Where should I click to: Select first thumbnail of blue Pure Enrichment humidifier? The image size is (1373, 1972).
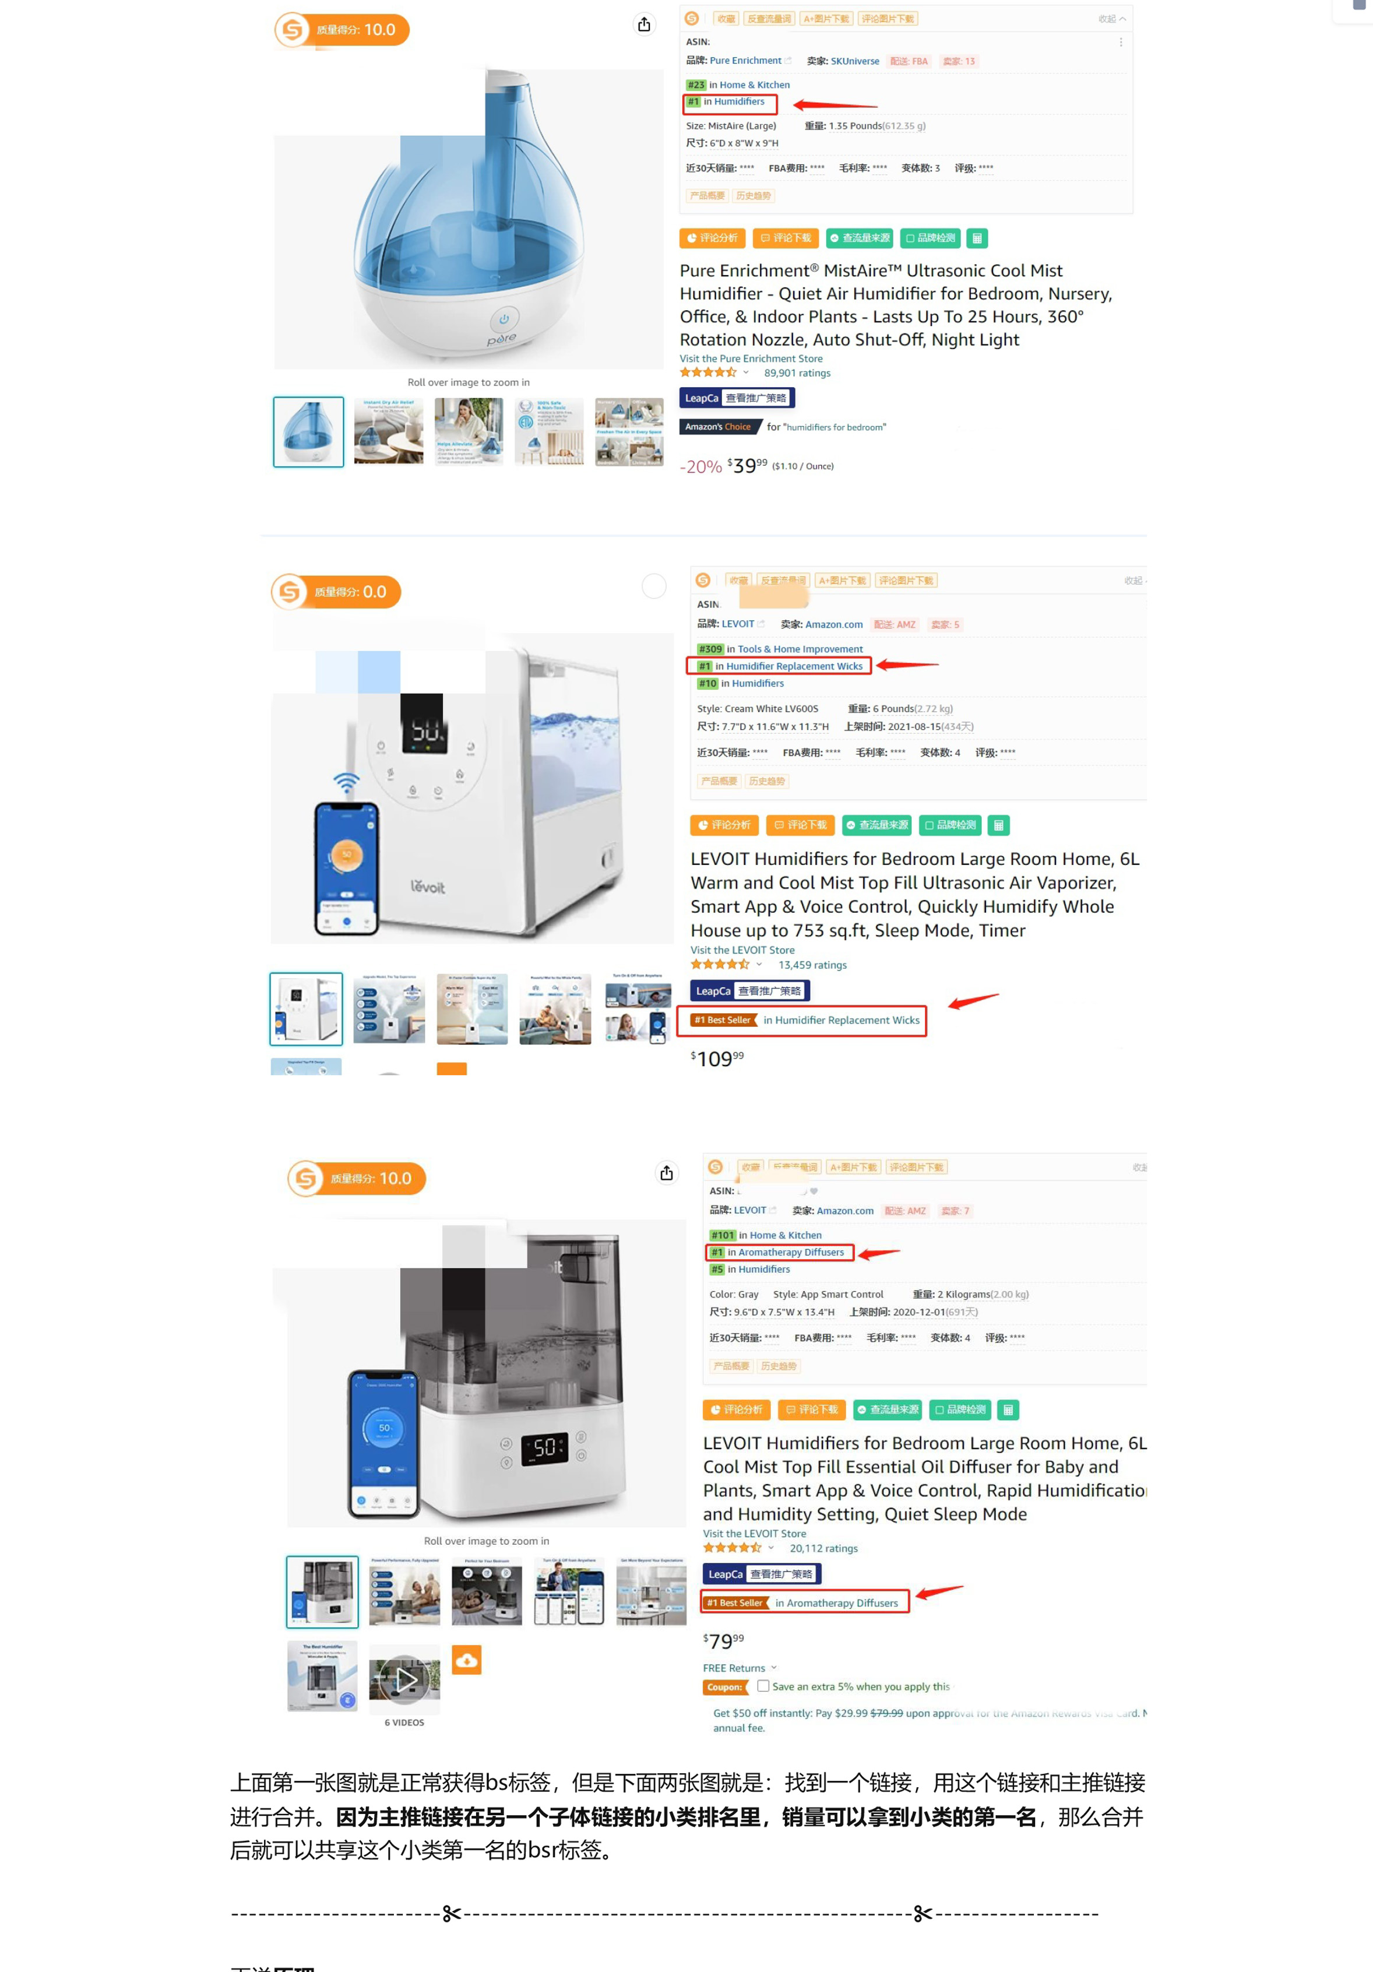(x=308, y=432)
